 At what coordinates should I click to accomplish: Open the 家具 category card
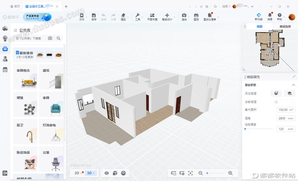(51, 104)
